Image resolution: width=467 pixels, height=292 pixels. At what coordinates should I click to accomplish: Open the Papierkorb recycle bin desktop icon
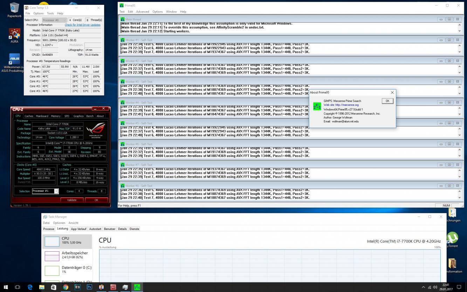point(14,10)
